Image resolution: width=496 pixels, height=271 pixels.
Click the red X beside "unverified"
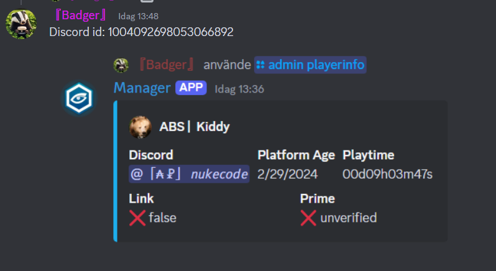[308, 218]
